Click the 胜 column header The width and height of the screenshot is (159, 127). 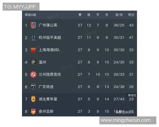[x=89, y=15]
